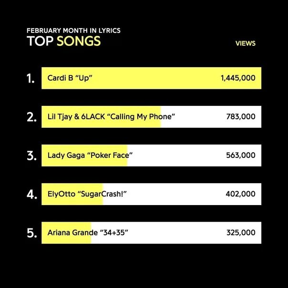This screenshot has width=288, height=288.
Task: Click rank number 5 label
Action: point(31,233)
